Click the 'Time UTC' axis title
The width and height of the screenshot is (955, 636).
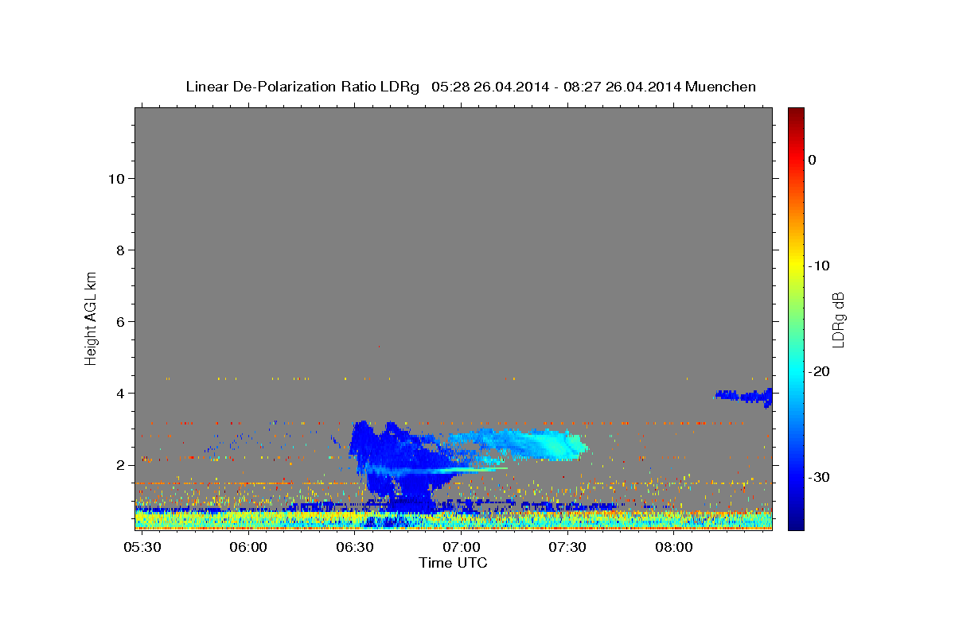point(453,563)
